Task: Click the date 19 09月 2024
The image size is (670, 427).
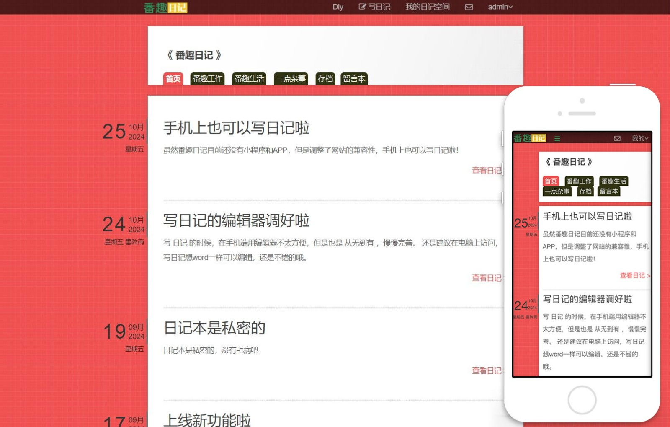Action: 124,331
